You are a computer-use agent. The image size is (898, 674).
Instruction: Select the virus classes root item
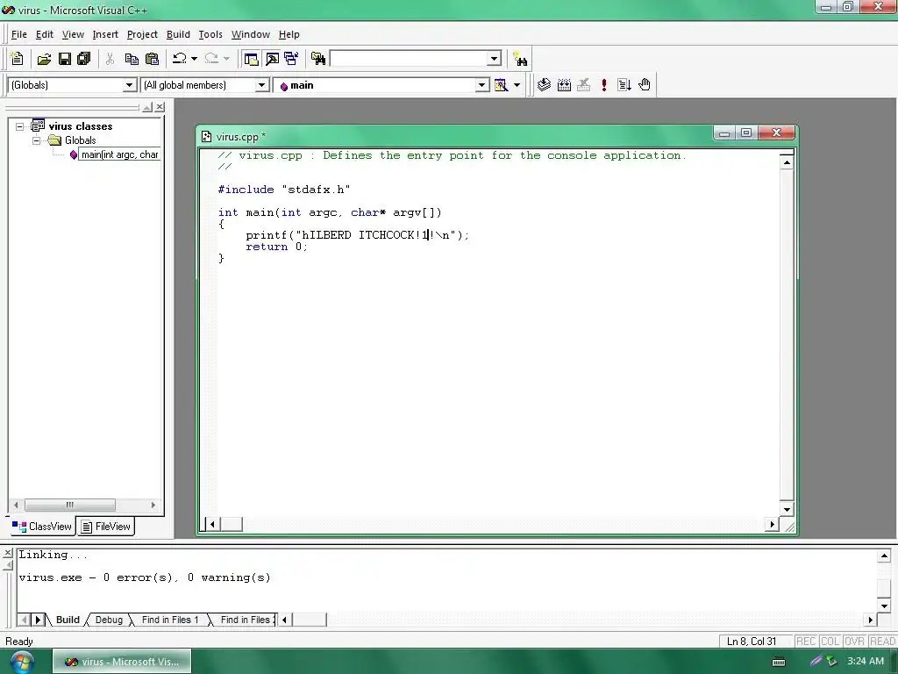coord(81,126)
